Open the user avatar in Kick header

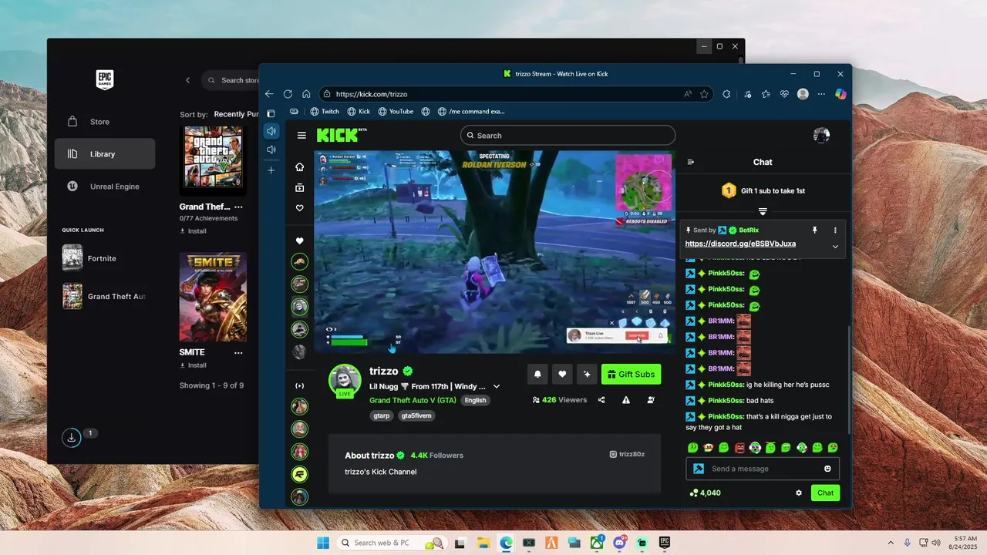pyautogui.click(x=821, y=135)
